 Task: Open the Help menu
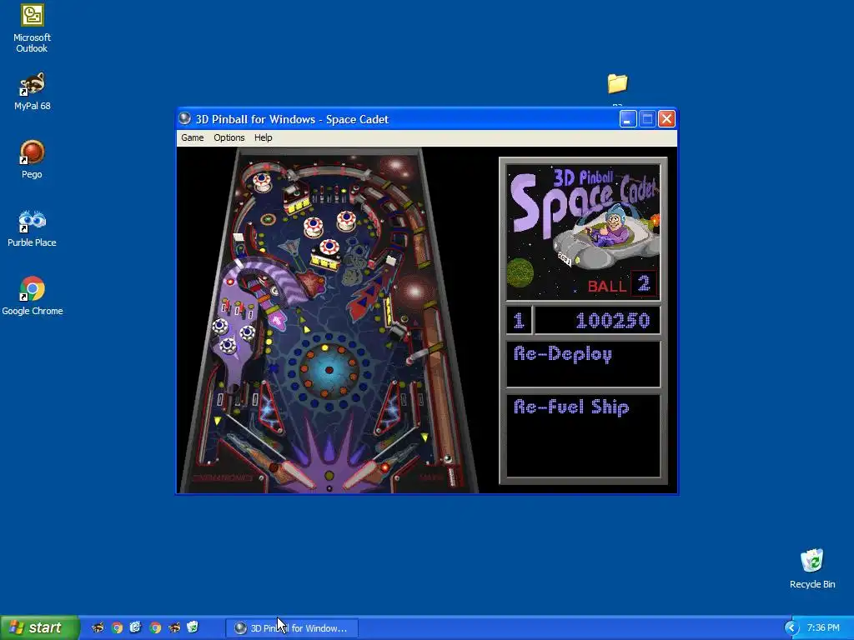(263, 137)
